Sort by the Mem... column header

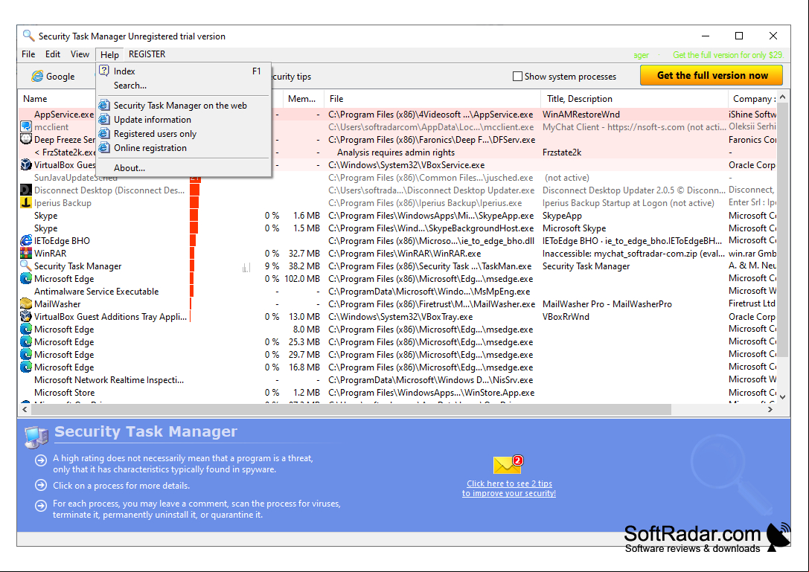point(302,98)
